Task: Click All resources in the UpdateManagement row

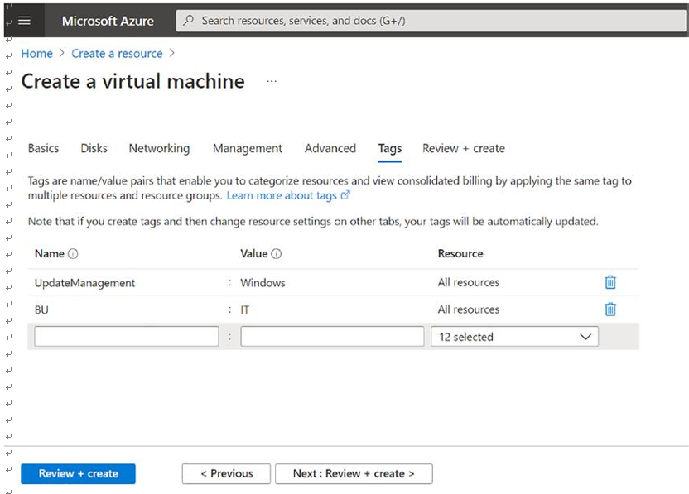Action: point(469,282)
